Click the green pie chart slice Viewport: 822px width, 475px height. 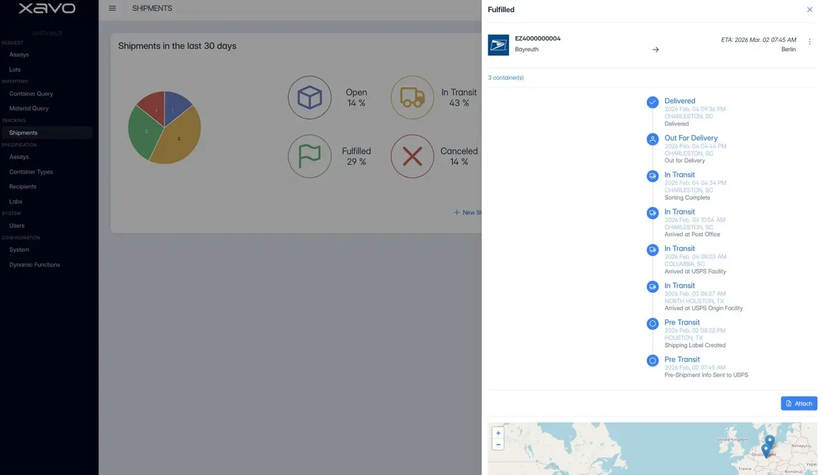tap(146, 131)
